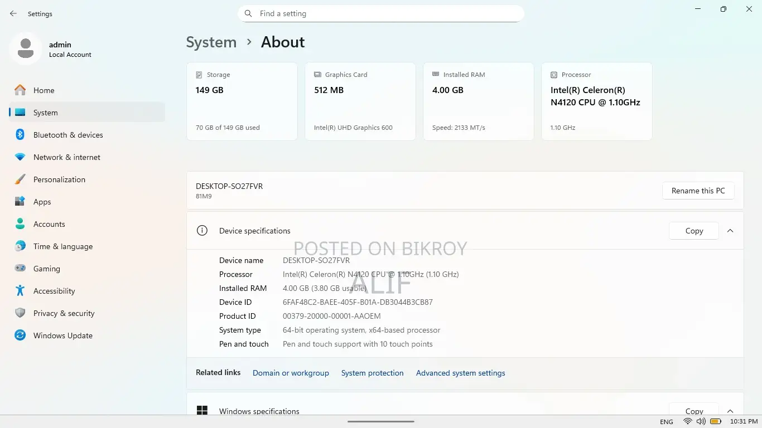Click the System type value 64-bit operating system
The width and height of the screenshot is (762, 428).
(361, 330)
